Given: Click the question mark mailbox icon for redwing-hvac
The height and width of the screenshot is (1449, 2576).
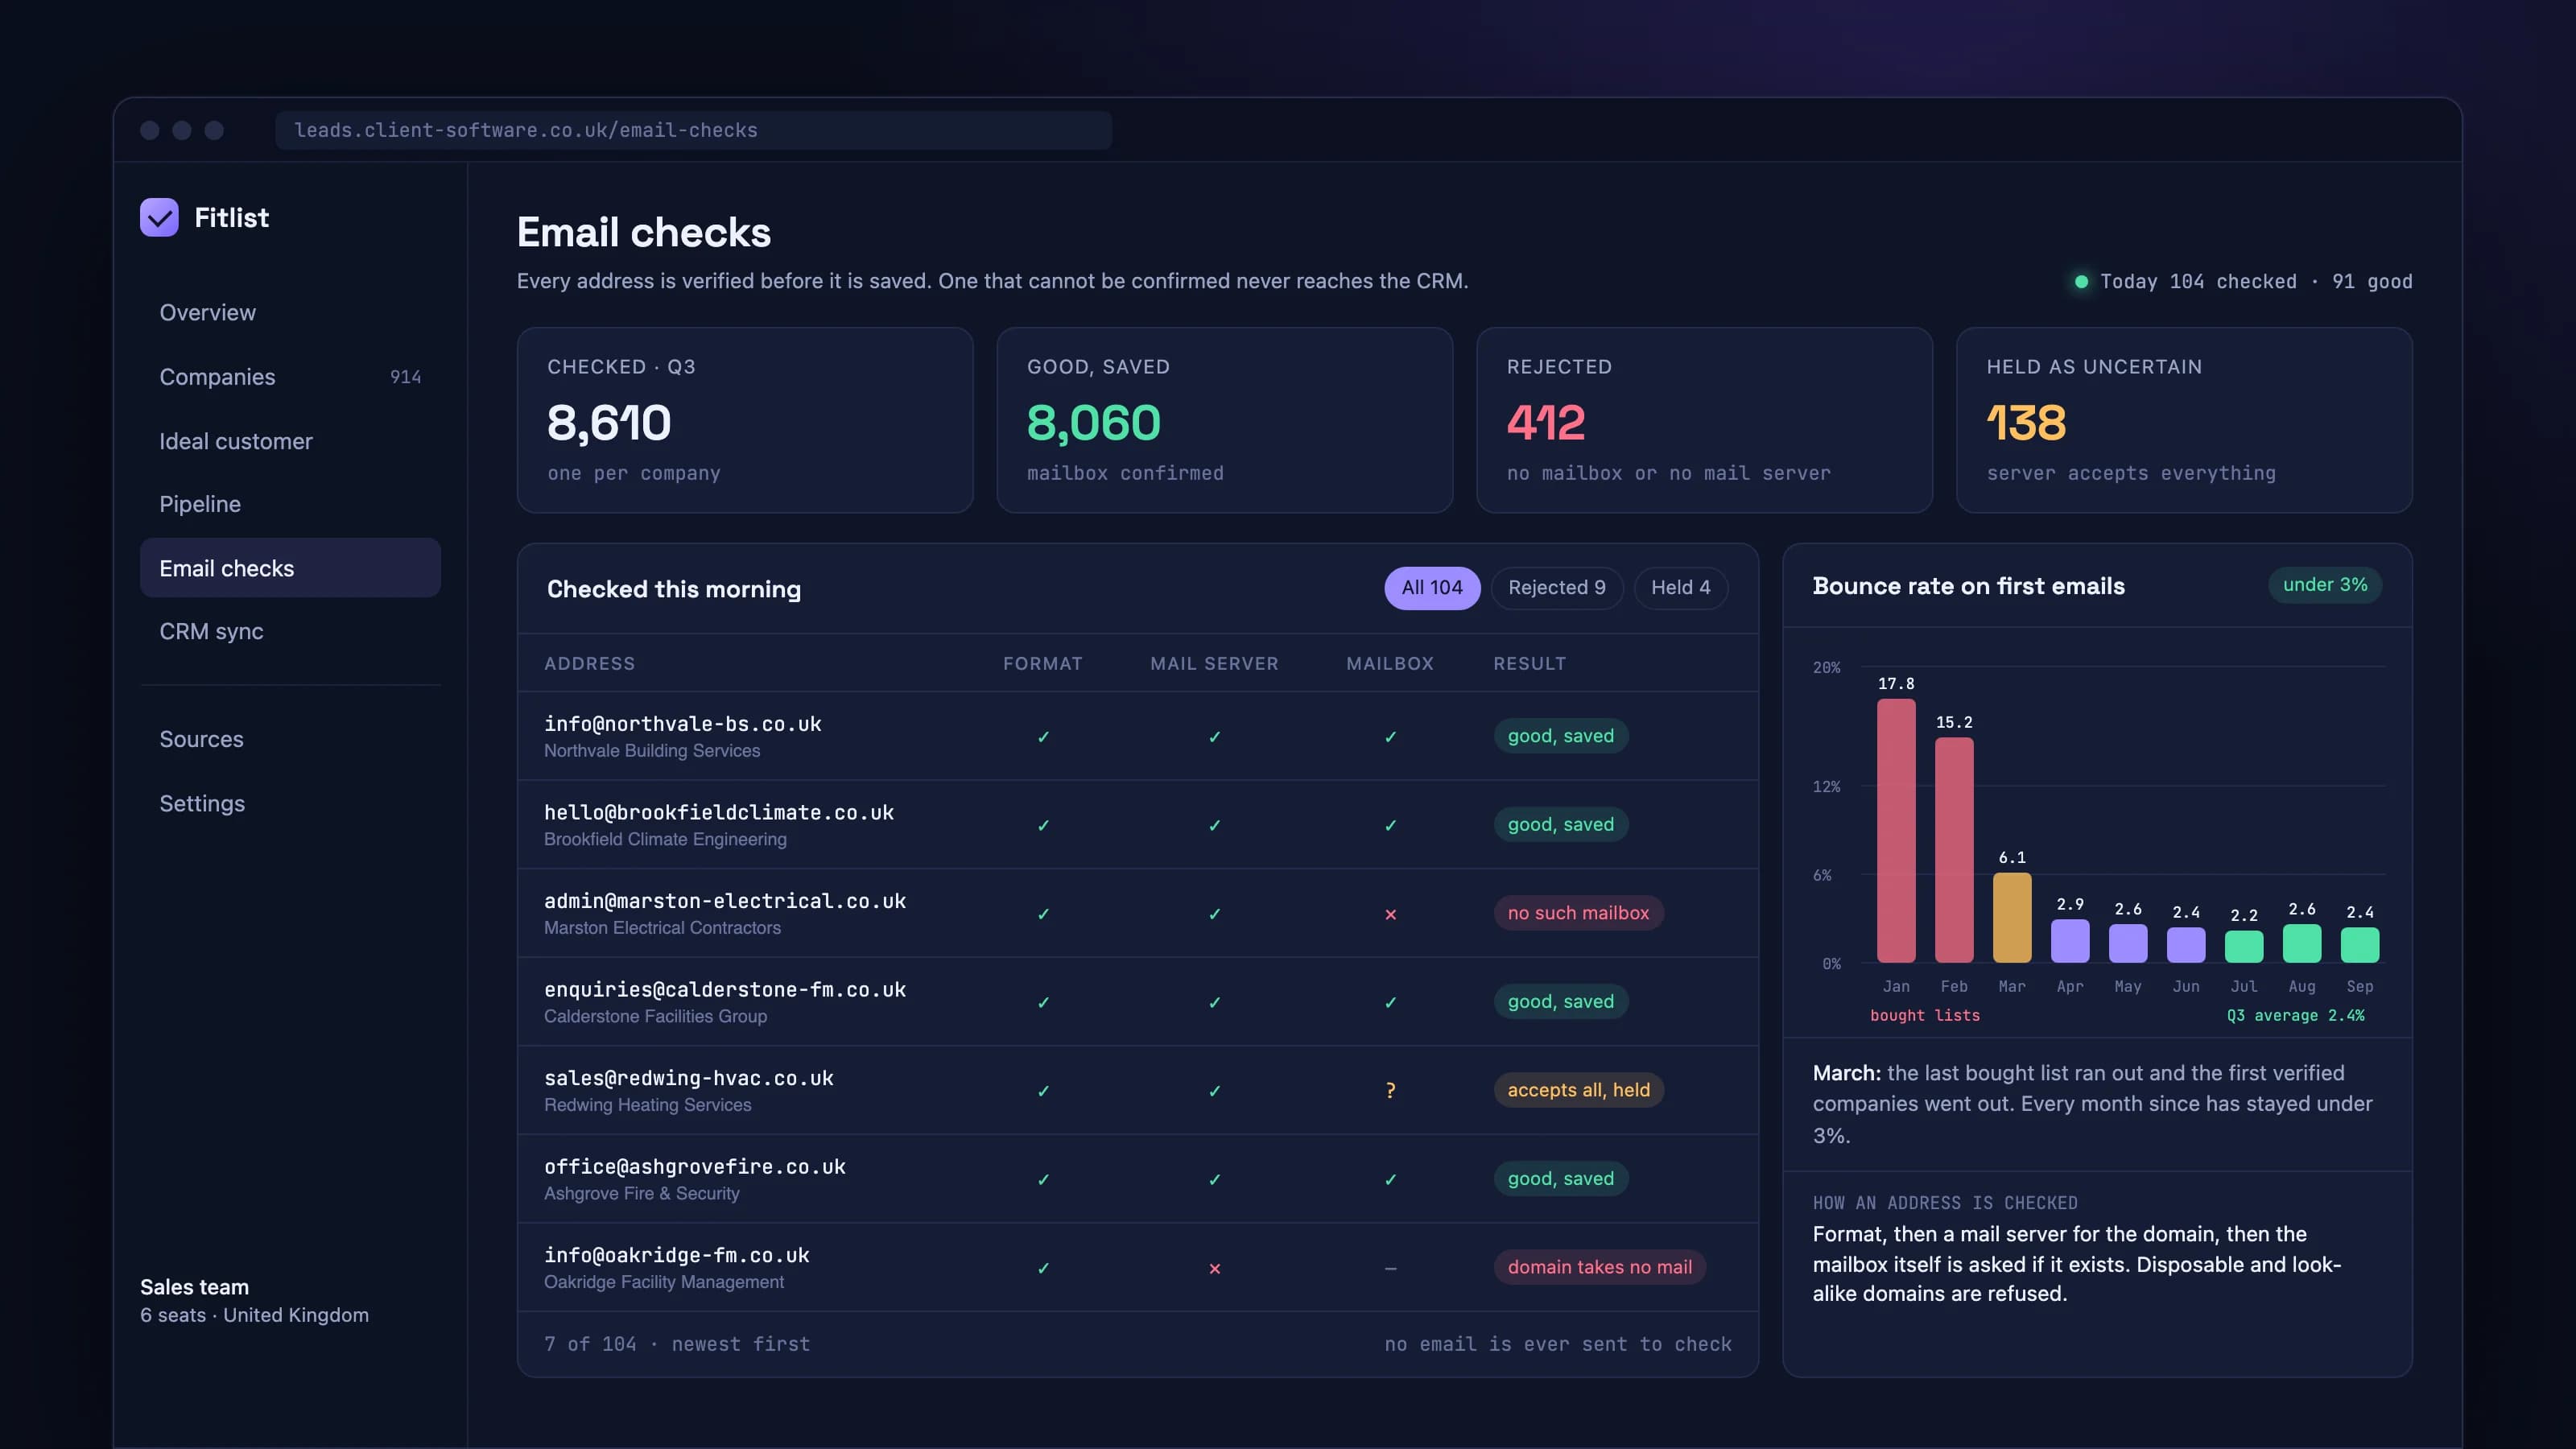Looking at the screenshot, I should click(1390, 1091).
